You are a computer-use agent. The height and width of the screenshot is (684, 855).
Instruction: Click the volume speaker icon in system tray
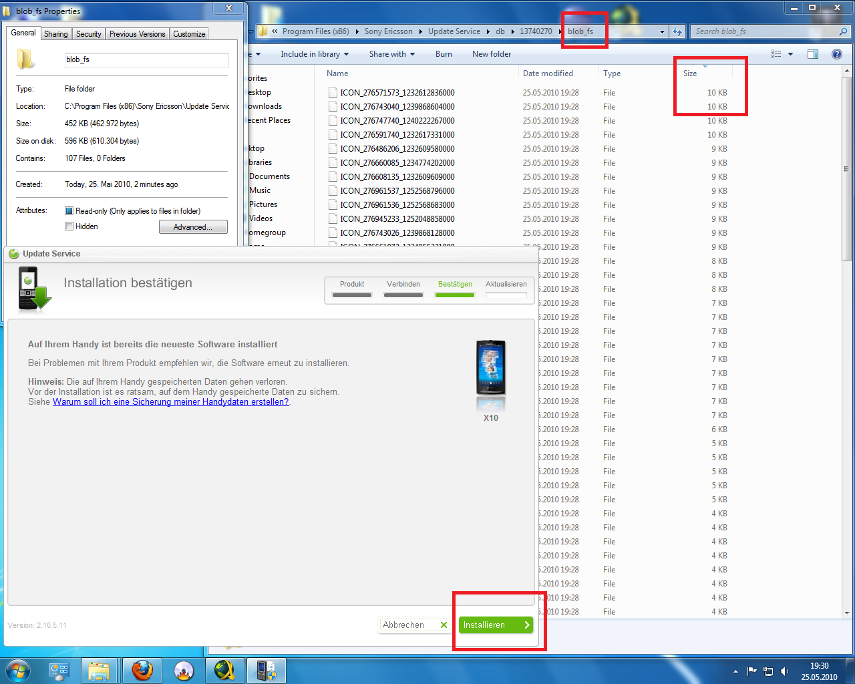tap(785, 671)
